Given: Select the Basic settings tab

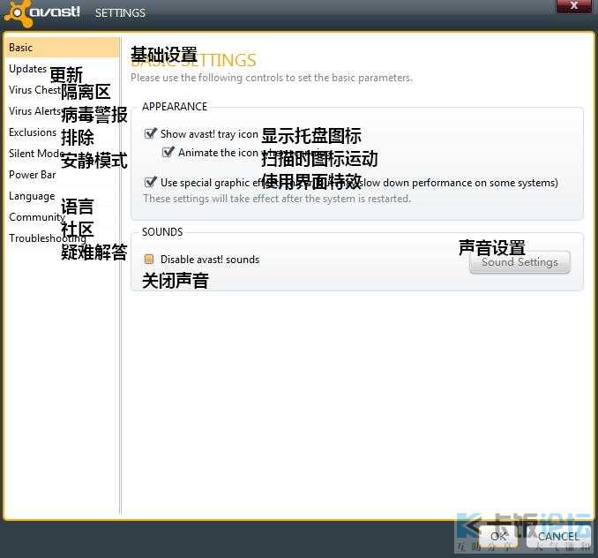Looking at the screenshot, I should [x=21, y=48].
